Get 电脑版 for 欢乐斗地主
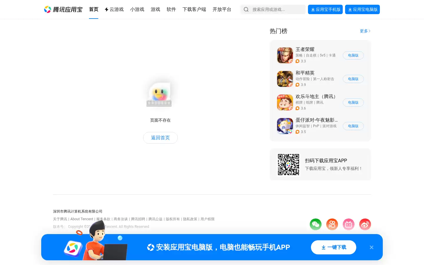 [353, 102]
